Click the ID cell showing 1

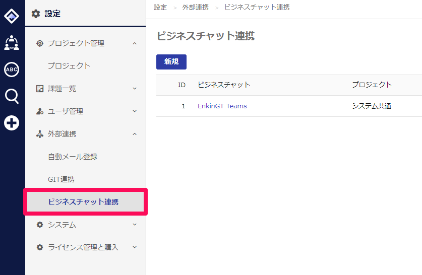click(184, 106)
